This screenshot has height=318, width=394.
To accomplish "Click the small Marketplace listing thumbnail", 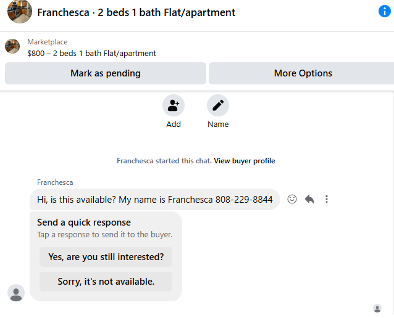I will tap(12, 46).
